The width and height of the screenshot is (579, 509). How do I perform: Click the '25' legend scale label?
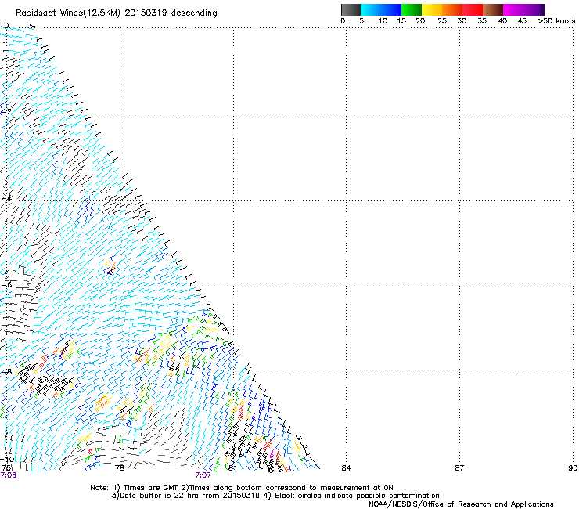point(442,21)
